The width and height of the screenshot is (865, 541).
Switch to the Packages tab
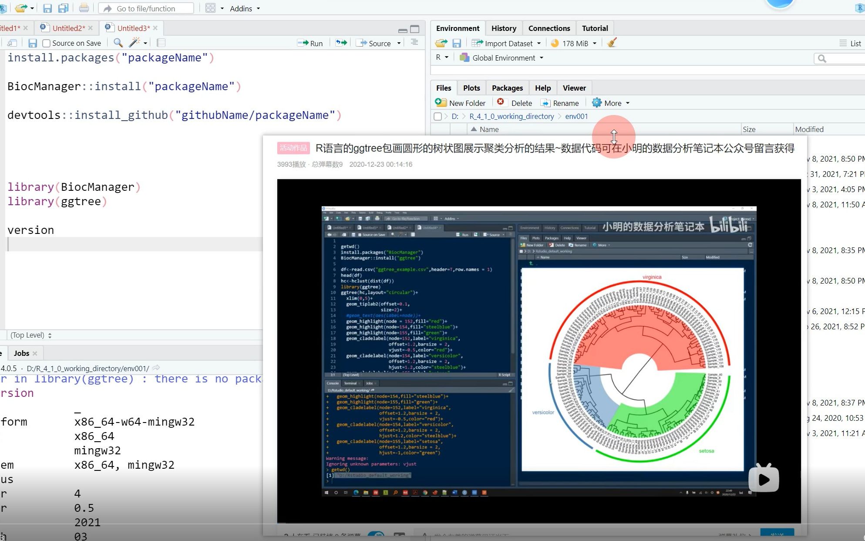click(x=507, y=88)
